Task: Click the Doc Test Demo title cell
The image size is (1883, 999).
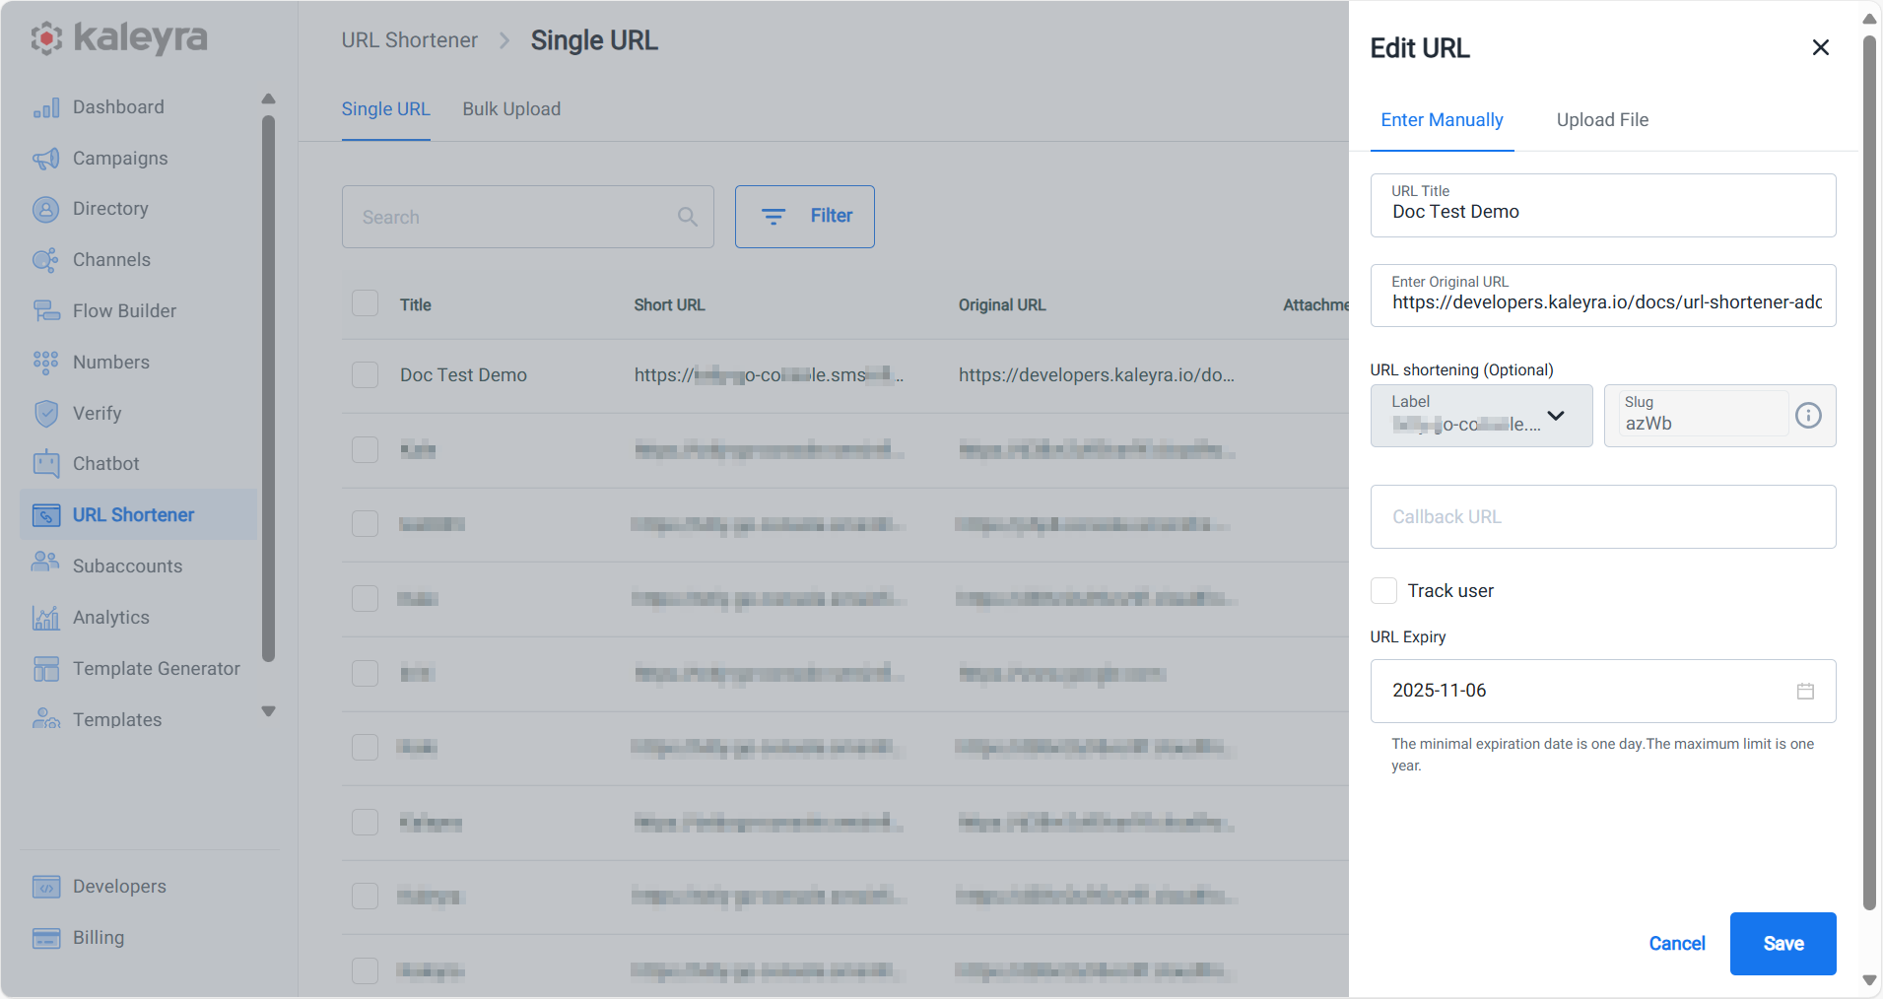Action: 463,375
